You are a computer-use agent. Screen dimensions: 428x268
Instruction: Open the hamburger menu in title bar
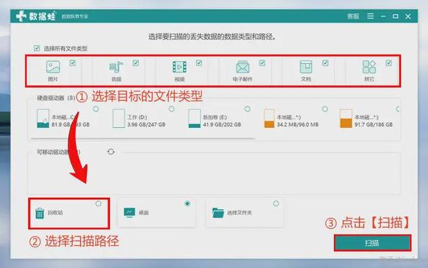coord(370,16)
